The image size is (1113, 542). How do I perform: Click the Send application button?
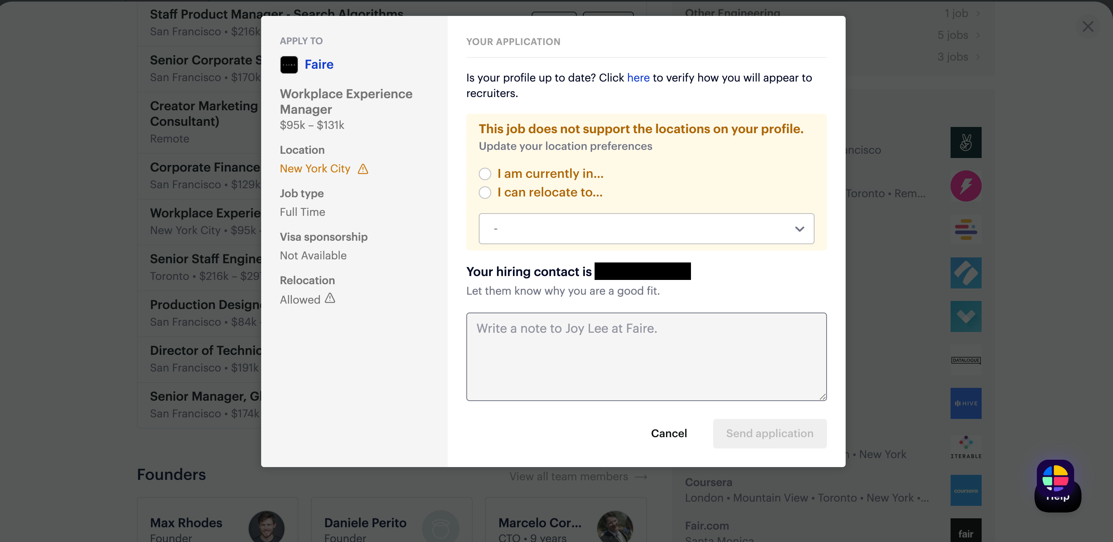(x=769, y=433)
